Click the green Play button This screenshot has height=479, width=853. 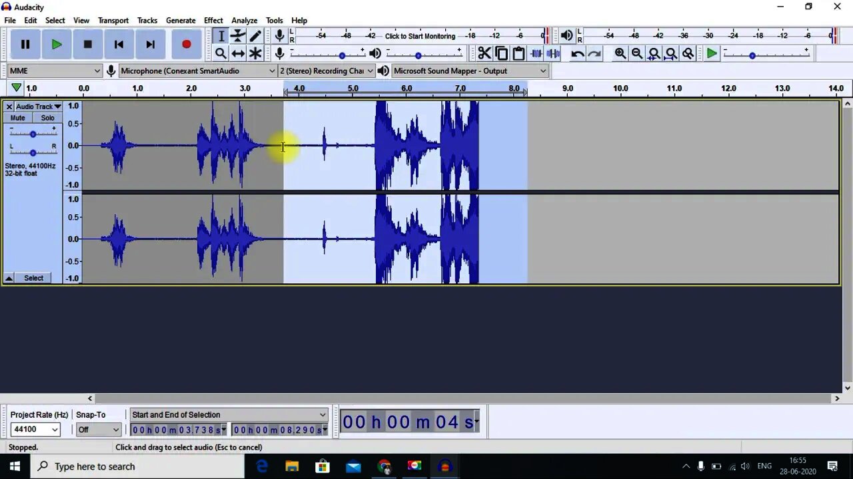(57, 45)
